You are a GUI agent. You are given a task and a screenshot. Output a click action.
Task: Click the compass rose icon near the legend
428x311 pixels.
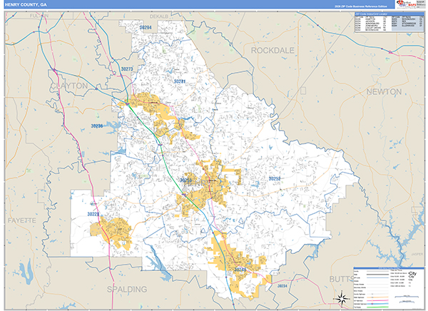coord(342,298)
